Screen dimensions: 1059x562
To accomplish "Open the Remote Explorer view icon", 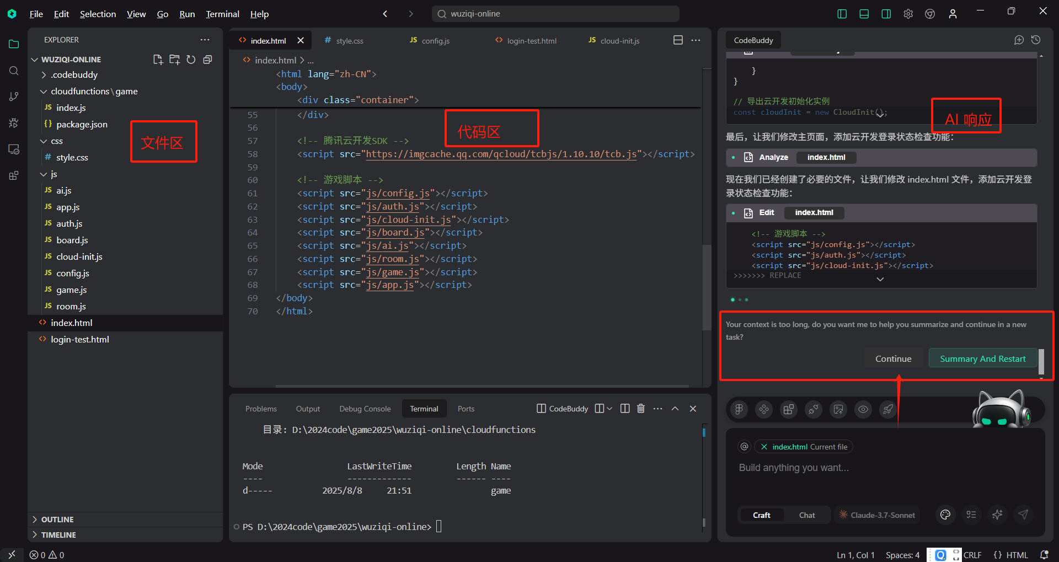I will tap(14, 149).
